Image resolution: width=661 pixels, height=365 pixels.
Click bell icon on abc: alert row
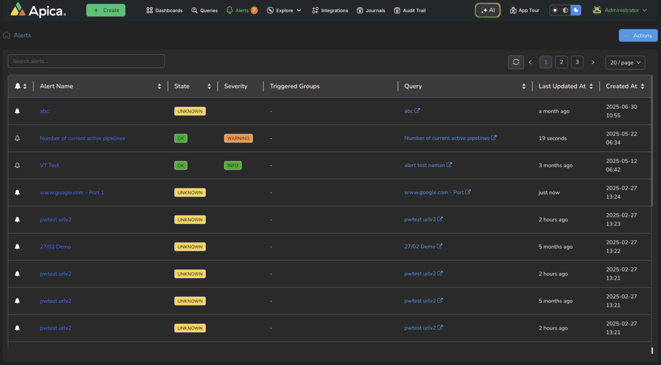[18, 111]
